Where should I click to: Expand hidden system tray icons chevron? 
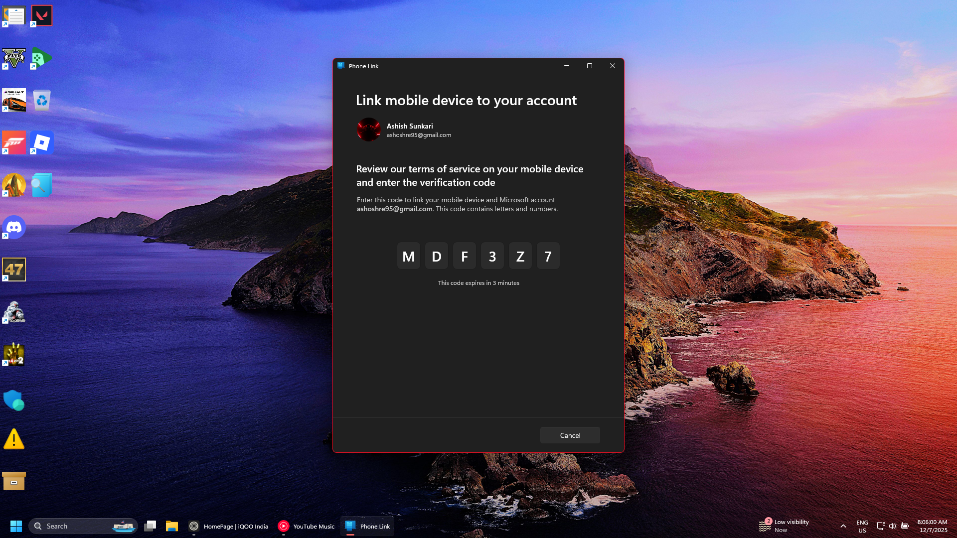843,526
